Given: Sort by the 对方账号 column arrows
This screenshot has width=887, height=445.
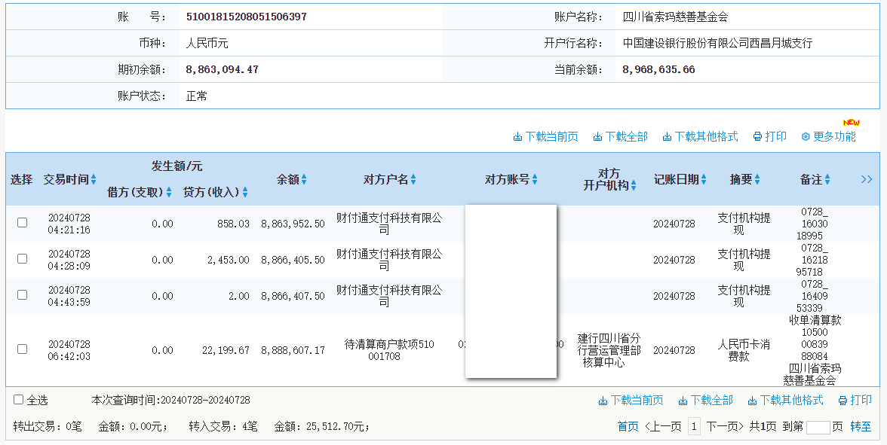Looking at the screenshot, I should click(x=535, y=179).
